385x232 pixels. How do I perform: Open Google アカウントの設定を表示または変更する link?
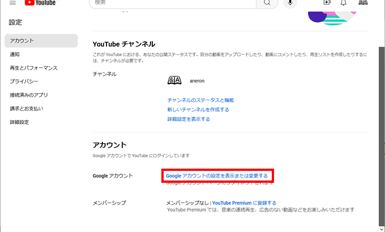[x=217, y=176]
